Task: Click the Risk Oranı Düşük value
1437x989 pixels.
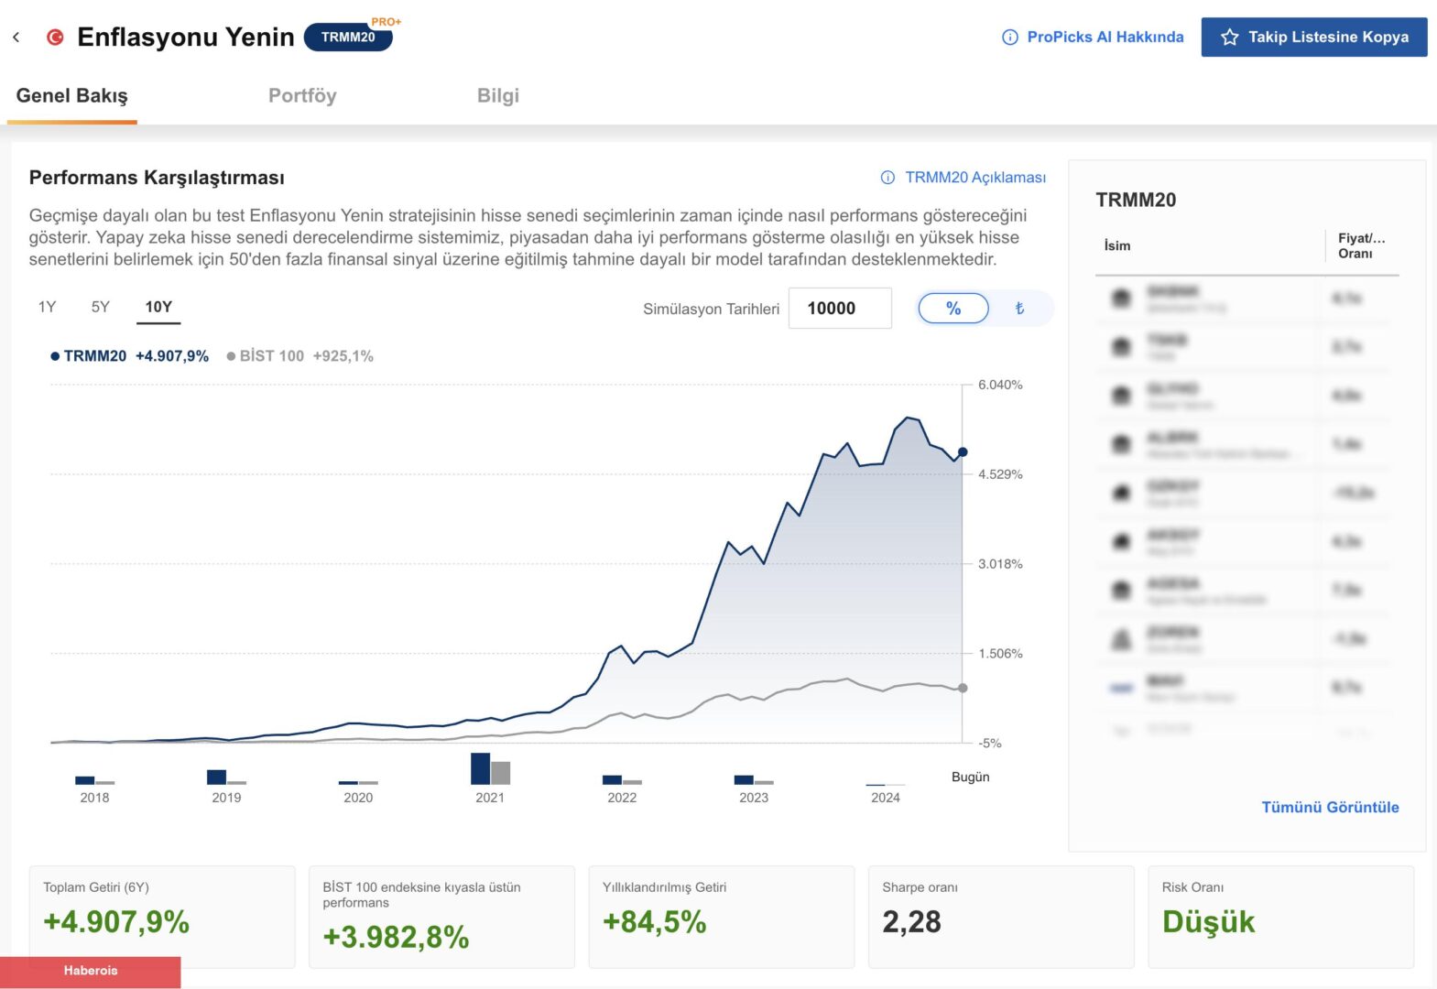Action: pos(1208,922)
